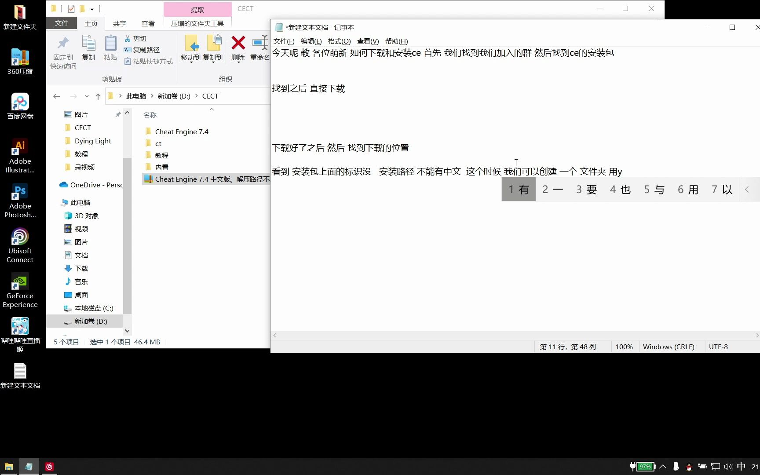The height and width of the screenshot is (475, 760).
Task: Select Adobe Illustrator desktop shortcut
Action: (20, 156)
